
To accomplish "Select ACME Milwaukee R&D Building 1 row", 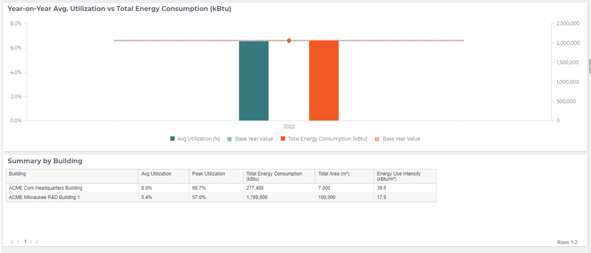I will (x=44, y=197).
